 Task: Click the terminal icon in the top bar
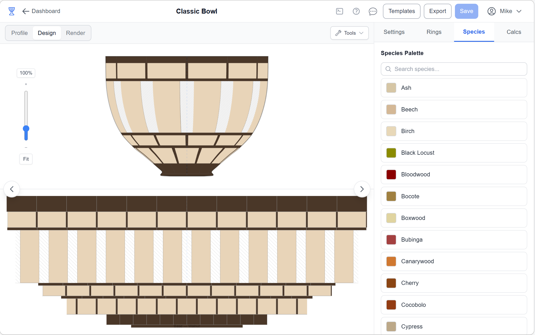pyautogui.click(x=339, y=11)
